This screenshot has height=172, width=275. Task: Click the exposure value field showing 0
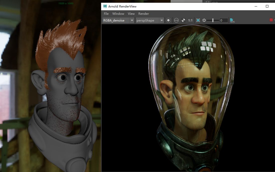[223, 20]
